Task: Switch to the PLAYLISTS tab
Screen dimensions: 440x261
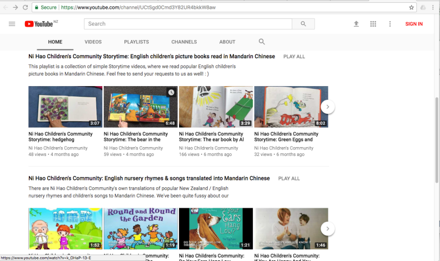Action: tap(136, 42)
